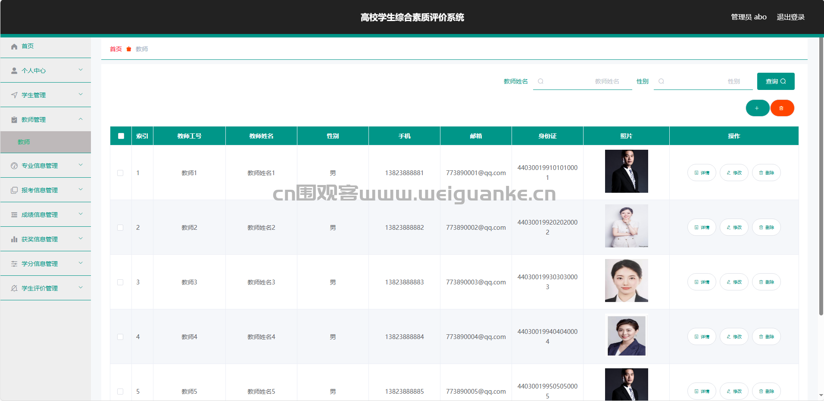Click the paper-plane icon beside 学生管理
The width and height of the screenshot is (824, 401).
[14, 95]
